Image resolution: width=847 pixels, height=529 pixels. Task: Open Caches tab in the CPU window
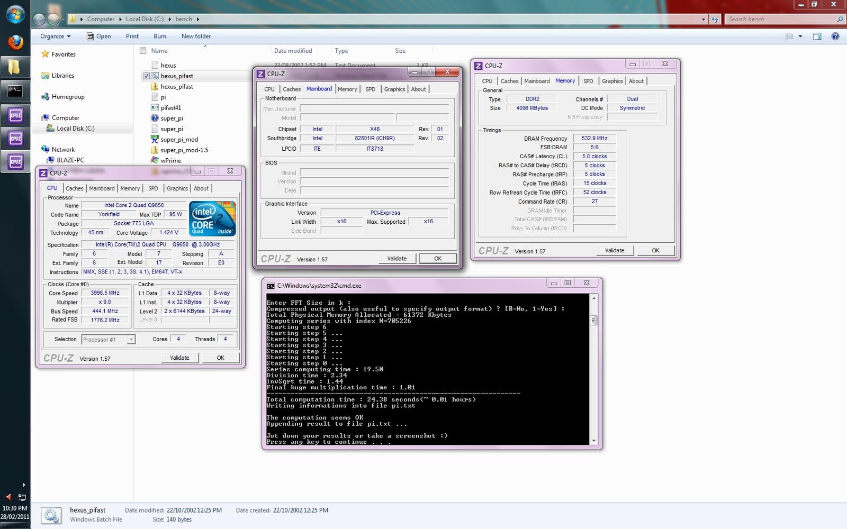coord(75,188)
